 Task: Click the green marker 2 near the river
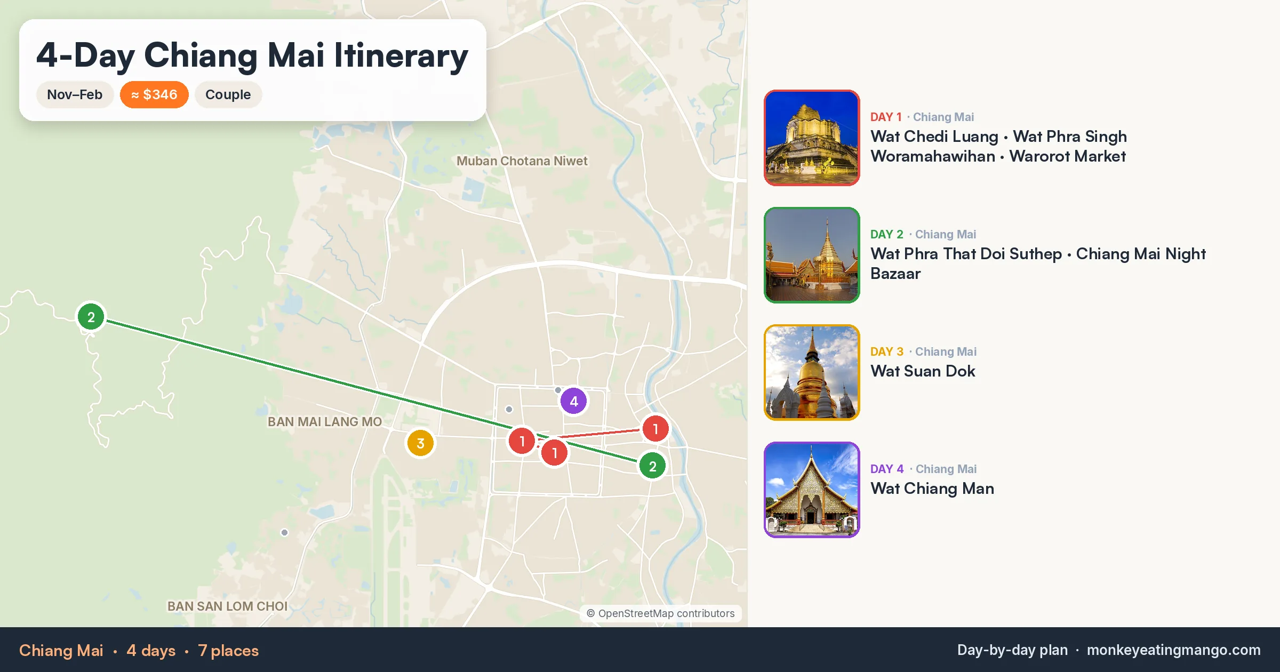(652, 466)
